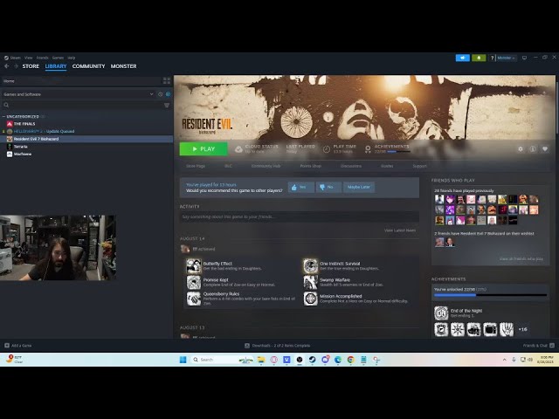Go back with the left arrow
Image resolution: width=559 pixels, height=419 pixels.
coord(7,66)
